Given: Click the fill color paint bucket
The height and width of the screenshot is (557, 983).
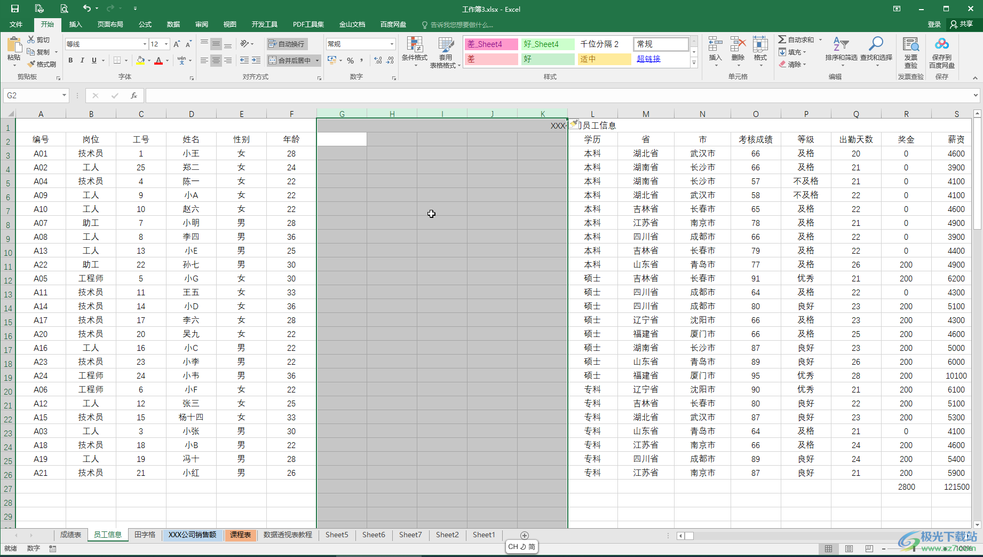Looking at the screenshot, I should (x=140, y=60).
